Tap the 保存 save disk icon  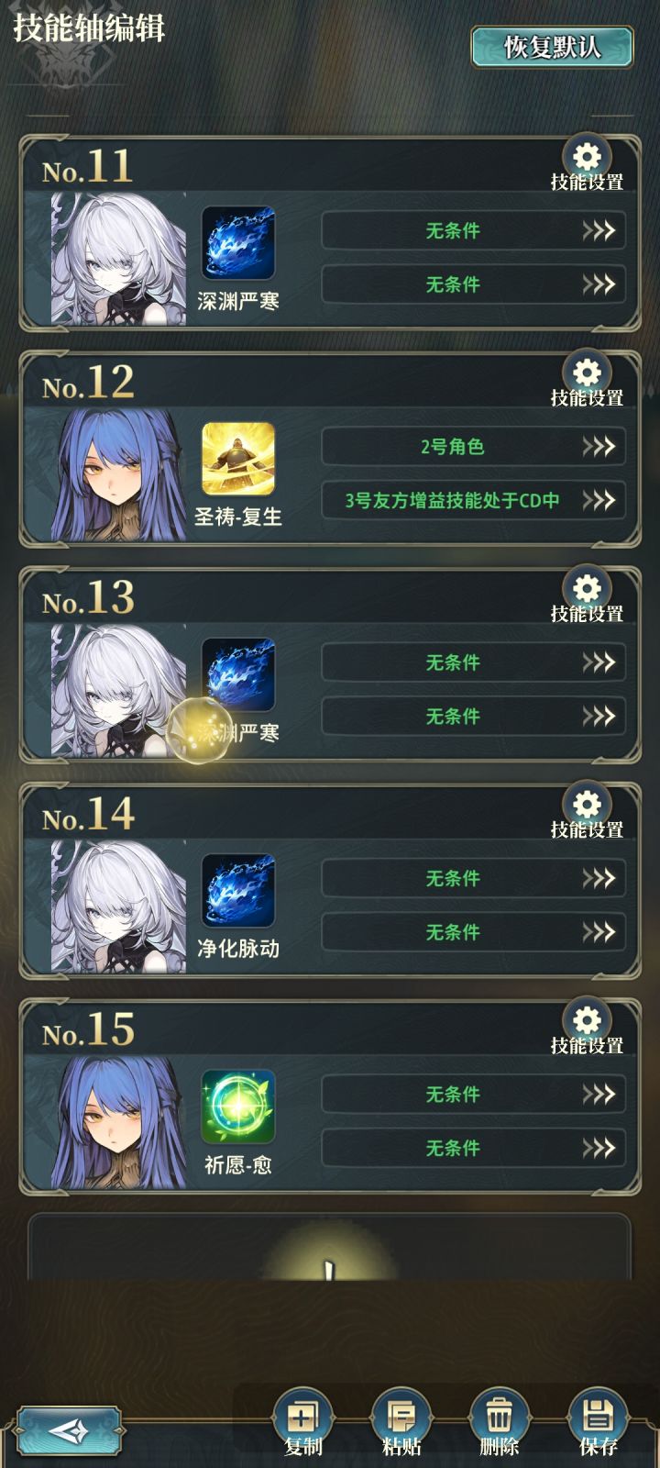[598, 1418]
